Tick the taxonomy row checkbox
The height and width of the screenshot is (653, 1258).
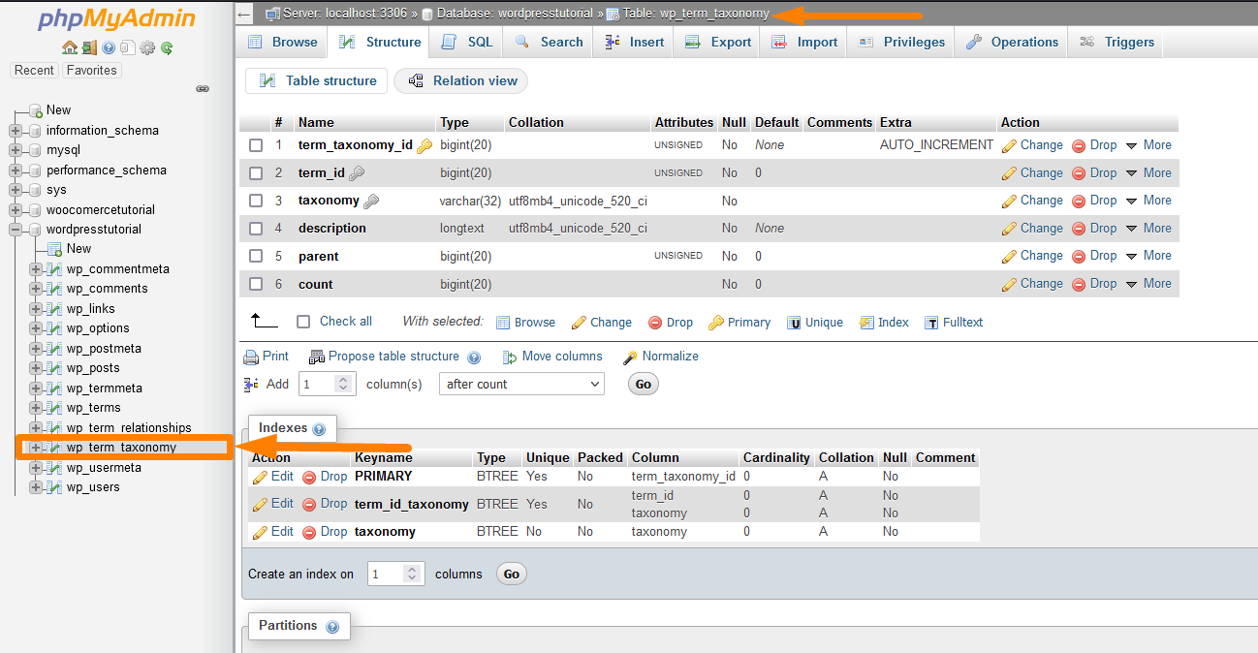(256, 201)
